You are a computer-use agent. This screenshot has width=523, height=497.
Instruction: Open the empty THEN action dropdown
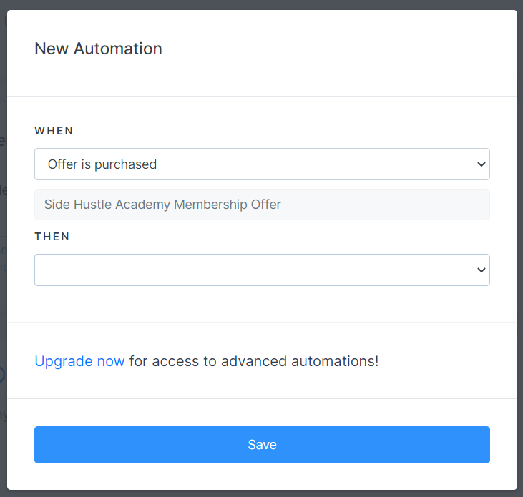point(262,270)
